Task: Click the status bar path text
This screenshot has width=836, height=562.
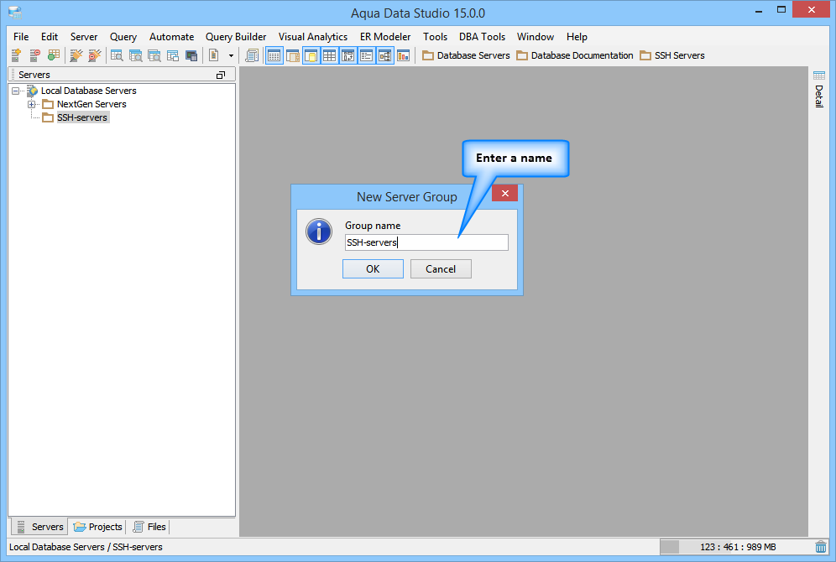Action: click(86, 547)
